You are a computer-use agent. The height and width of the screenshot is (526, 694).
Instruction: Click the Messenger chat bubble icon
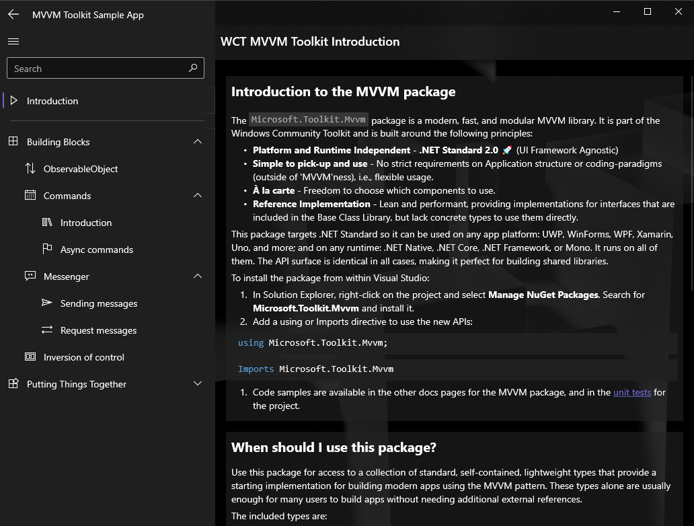coord(30,276)
